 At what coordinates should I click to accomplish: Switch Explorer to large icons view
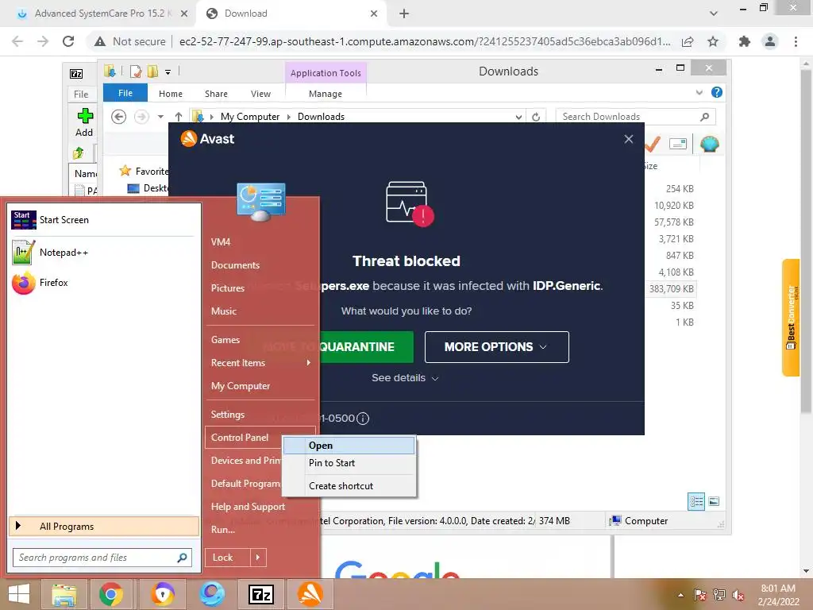point(714,501)
